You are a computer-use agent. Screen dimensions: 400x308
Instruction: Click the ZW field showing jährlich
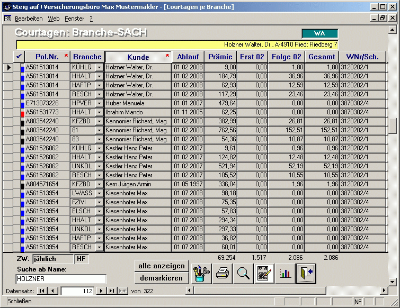[53, 259]
